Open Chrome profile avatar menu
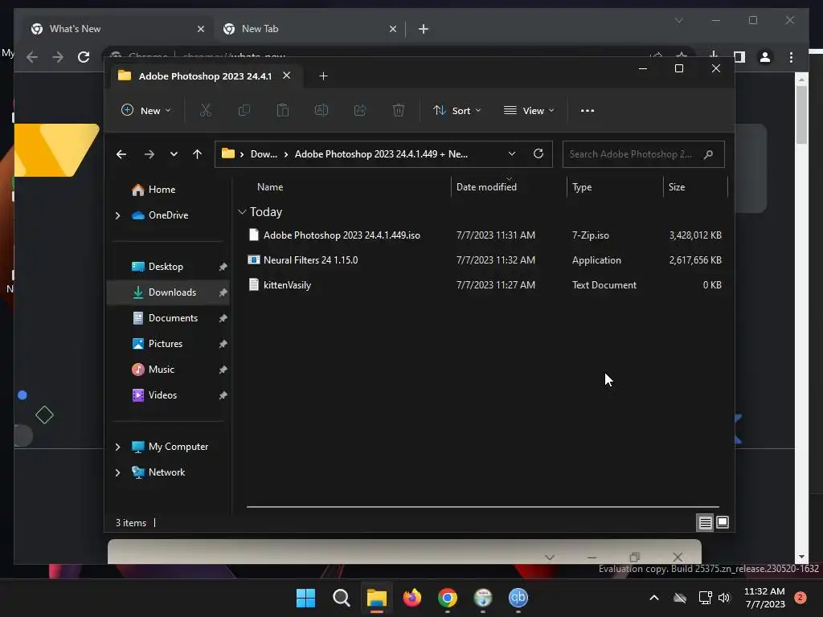This screenshot has width=823, height=617. pyautogui.click(x=765, y=57)
